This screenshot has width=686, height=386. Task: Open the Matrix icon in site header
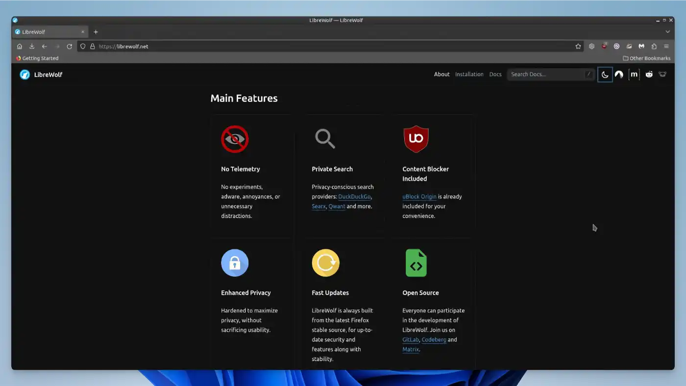tap(634, 74)
